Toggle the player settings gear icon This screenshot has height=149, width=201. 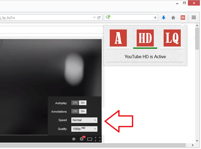coord(81,139)
